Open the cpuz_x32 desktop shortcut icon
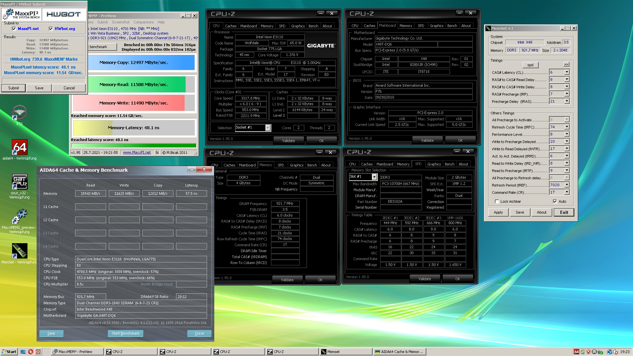Screen dimensions: 633x356 [19, 182]
